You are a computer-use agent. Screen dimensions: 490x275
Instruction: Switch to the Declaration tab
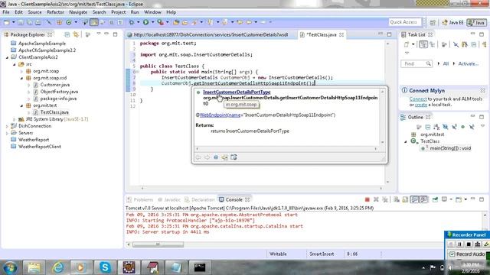click(199, 199)
